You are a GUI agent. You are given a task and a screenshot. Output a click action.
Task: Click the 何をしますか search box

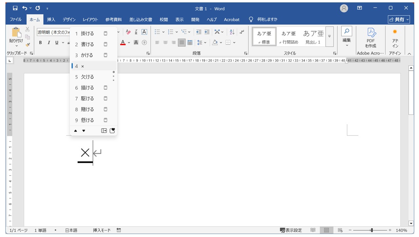(x=263, y=20)
